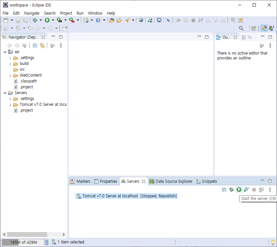Open Navigator view menu (three dots)
This screenshot has height=247, width=277.
61,46
